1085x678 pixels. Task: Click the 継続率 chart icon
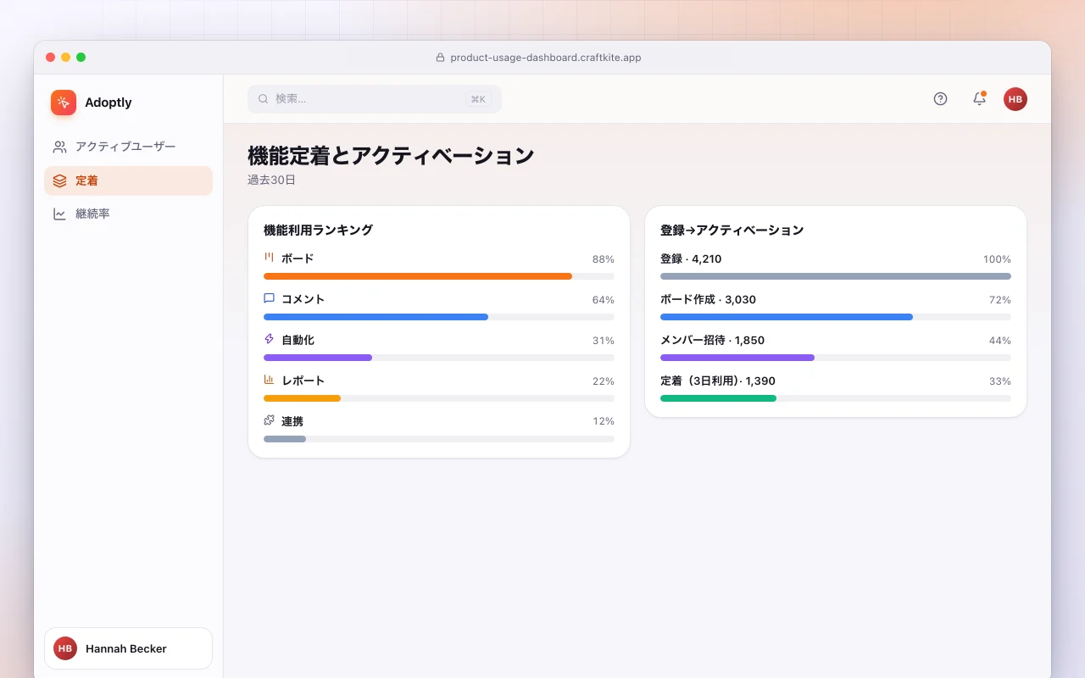[59, 214]
